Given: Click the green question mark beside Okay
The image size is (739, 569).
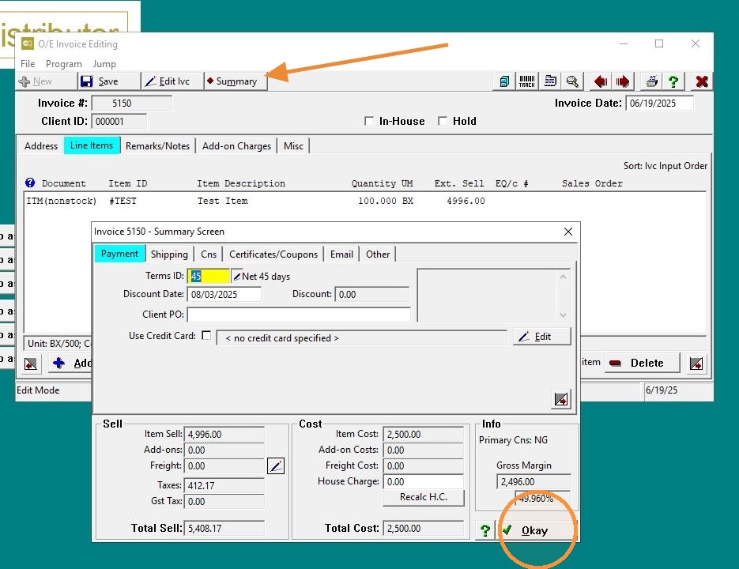Looking at the screenshot, I should click(x=485, y=530).
